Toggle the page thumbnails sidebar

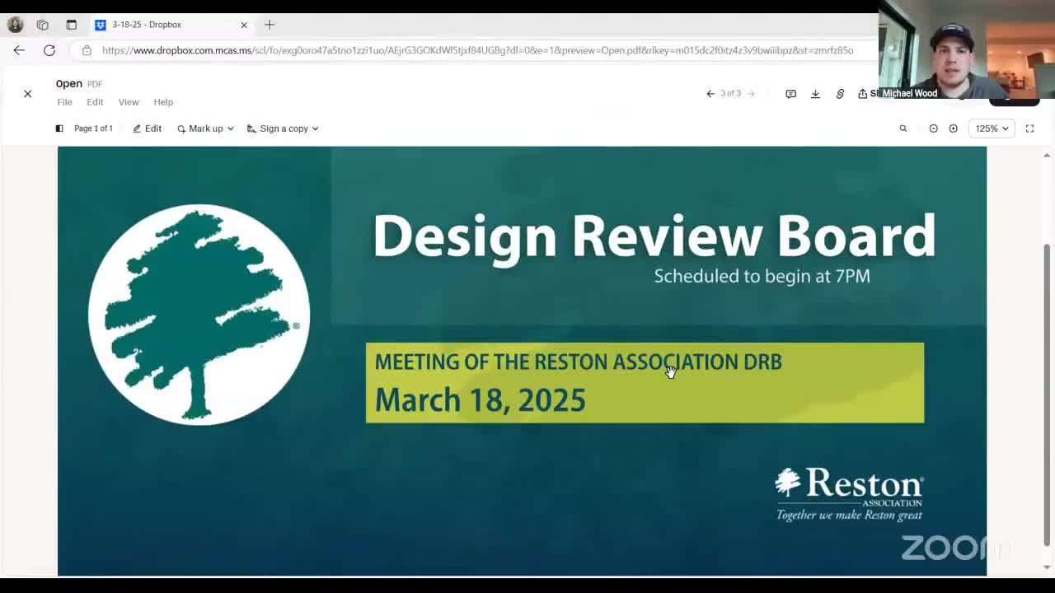(59, 128)
